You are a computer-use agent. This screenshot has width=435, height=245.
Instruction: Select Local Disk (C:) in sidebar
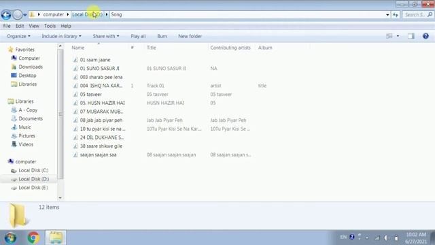pyautogui.click(x=33, y=170)
